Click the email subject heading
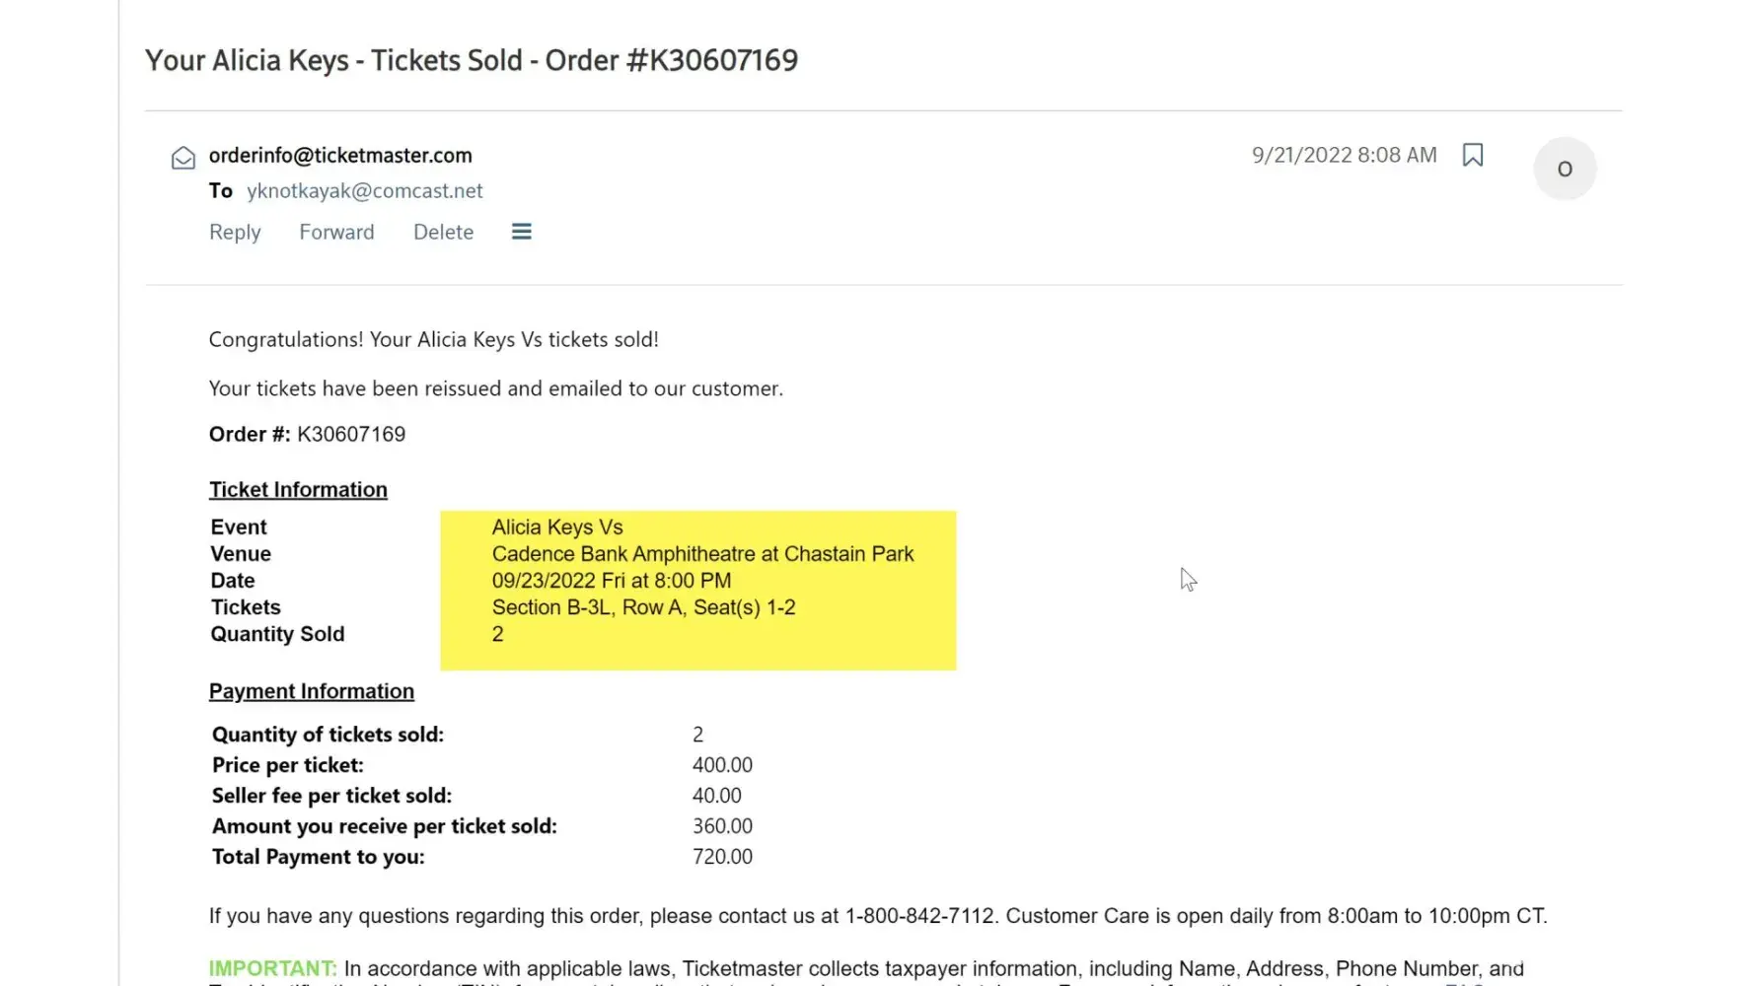Image resolution: width=1754 pixels, height=986 pixels. coord(472,60)
